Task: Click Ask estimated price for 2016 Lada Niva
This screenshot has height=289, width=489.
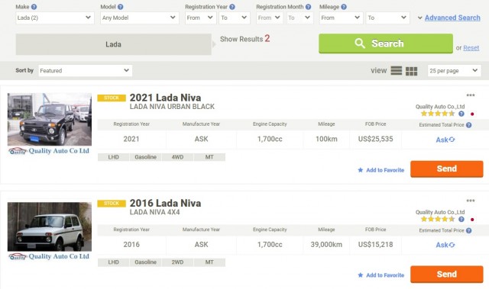Action: pyautogui.click(x=445, y=245)
